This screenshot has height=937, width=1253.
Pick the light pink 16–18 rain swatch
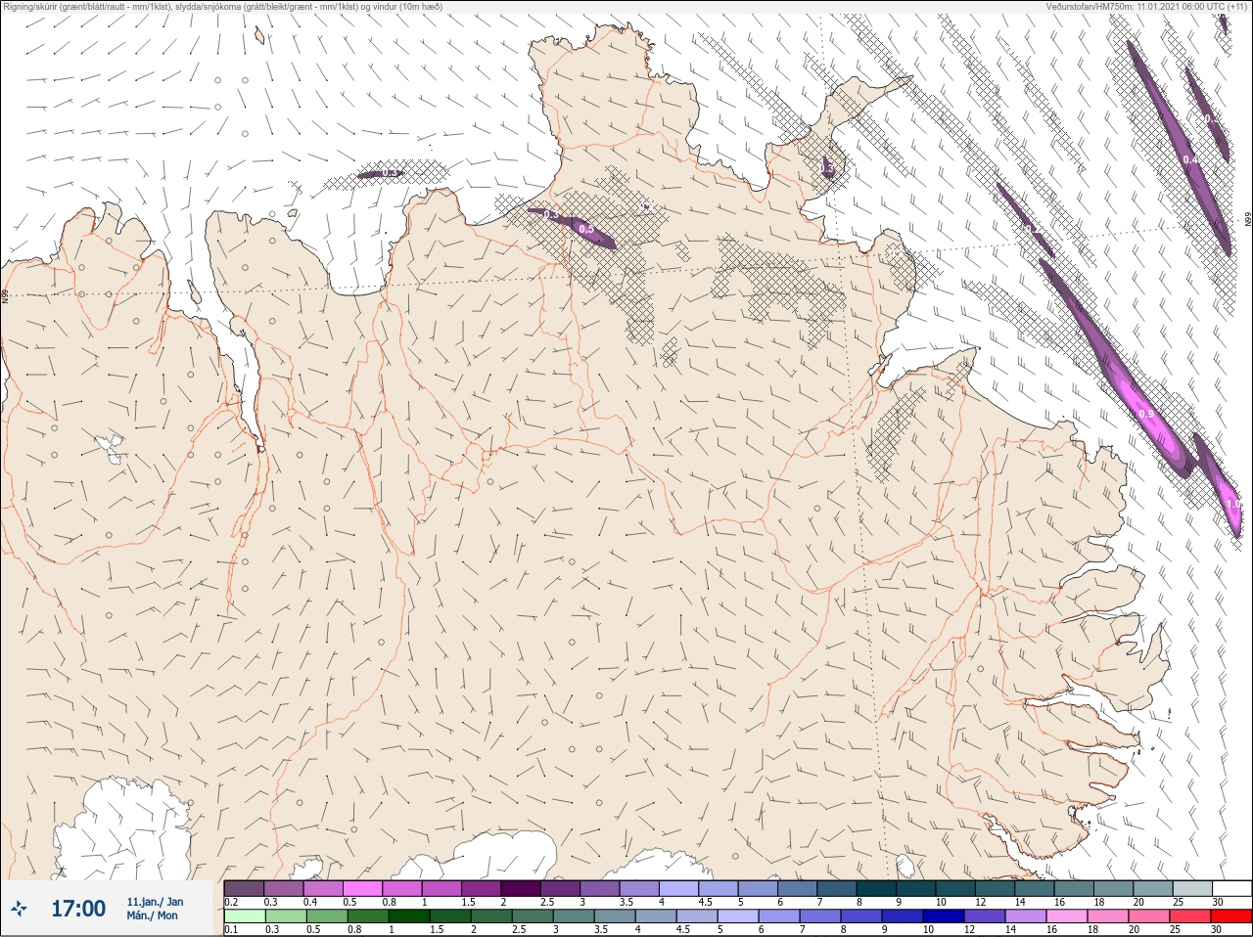pos(1067,916)
